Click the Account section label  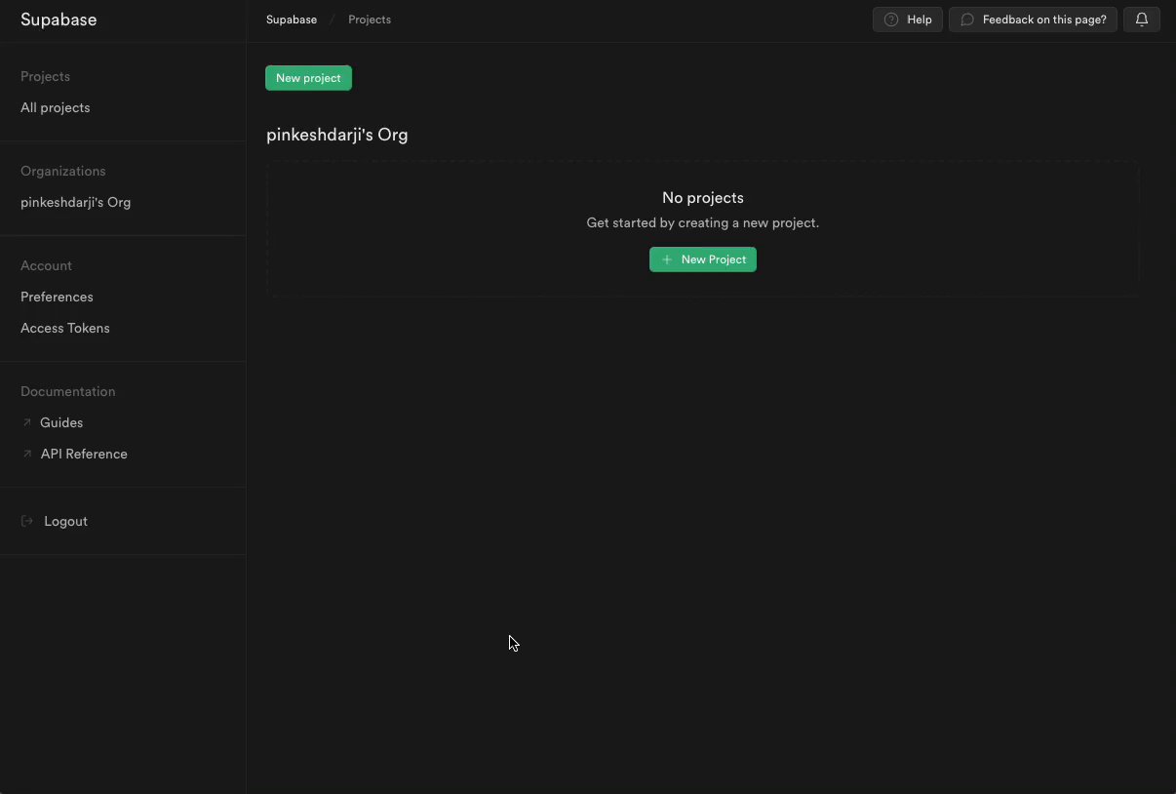point(47,265)
